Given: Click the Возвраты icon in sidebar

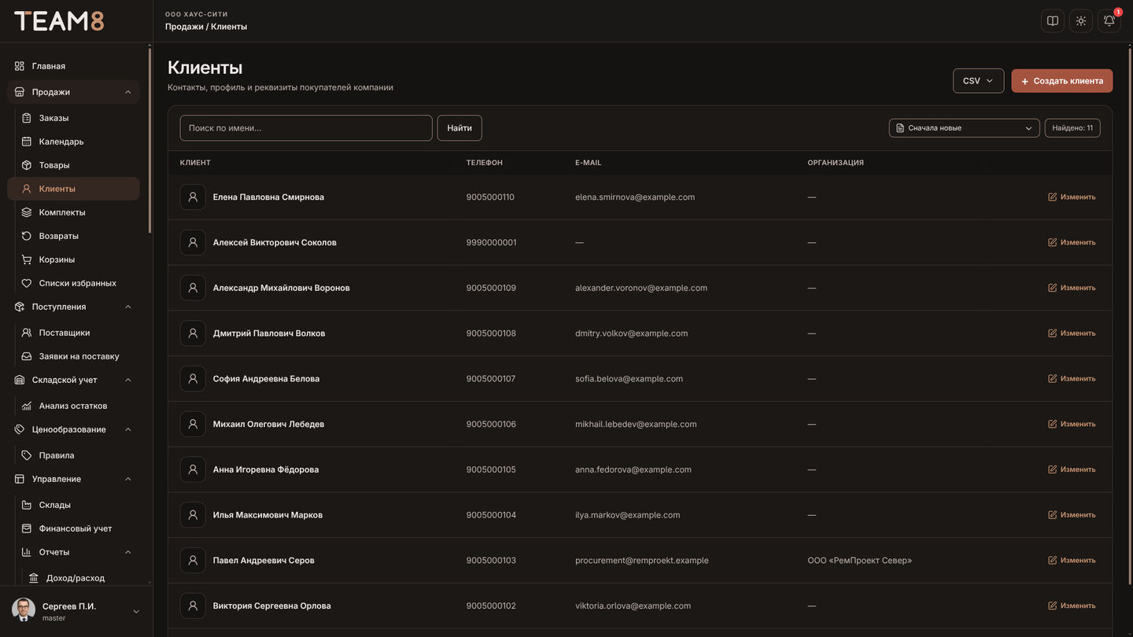Looking at the screenshot, I should pos(27,236).
